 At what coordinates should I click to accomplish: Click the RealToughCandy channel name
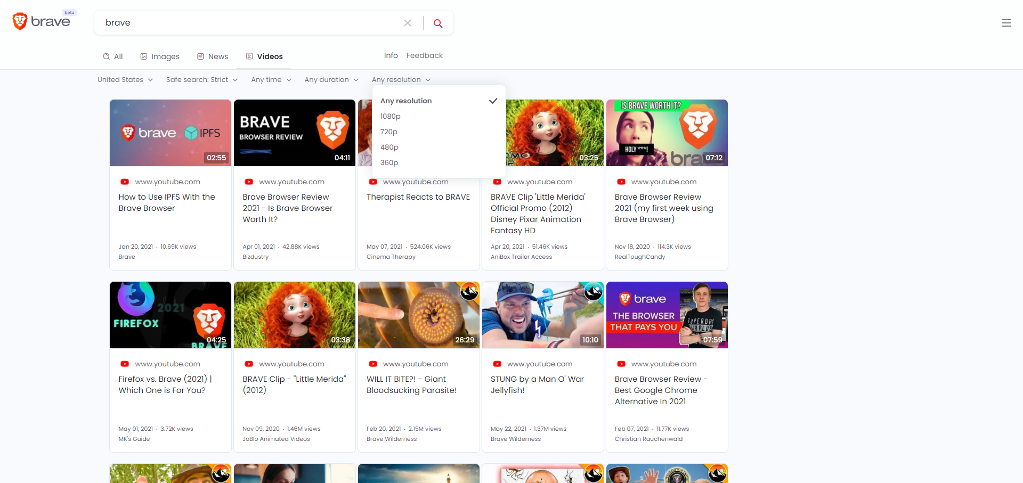point(640,257)
